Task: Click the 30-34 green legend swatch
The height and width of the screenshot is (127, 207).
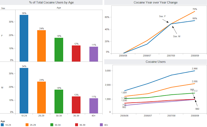Action: 52,125
